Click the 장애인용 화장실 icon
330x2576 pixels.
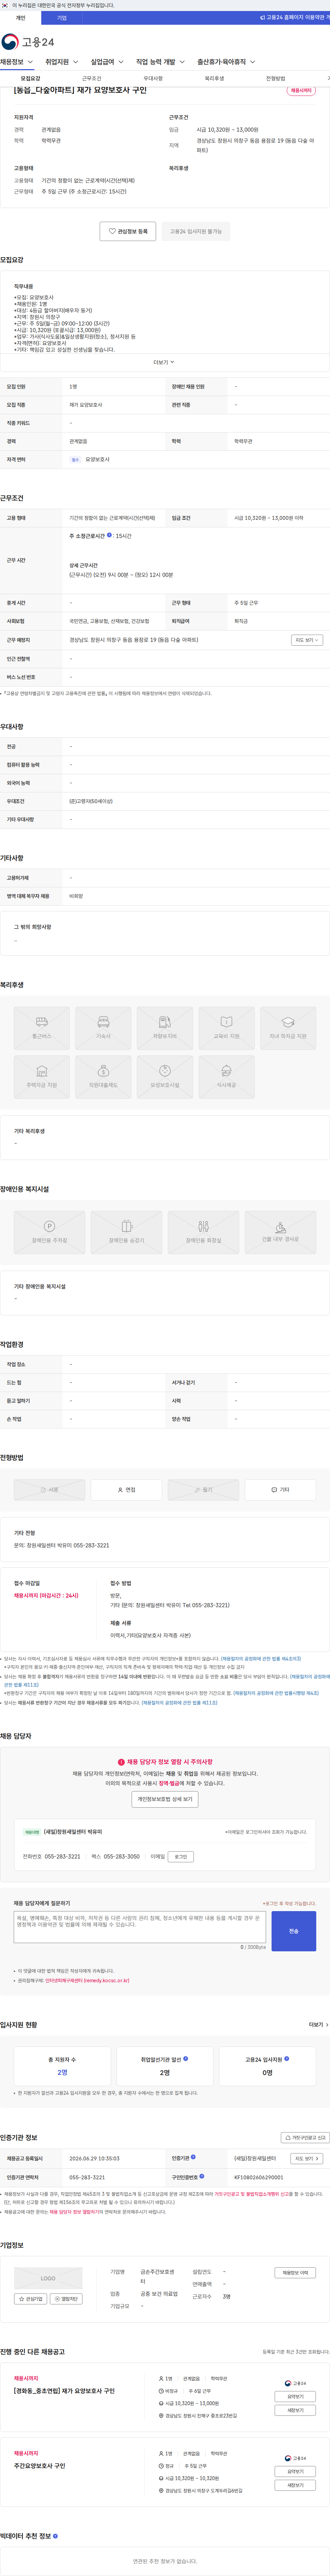203,1232
